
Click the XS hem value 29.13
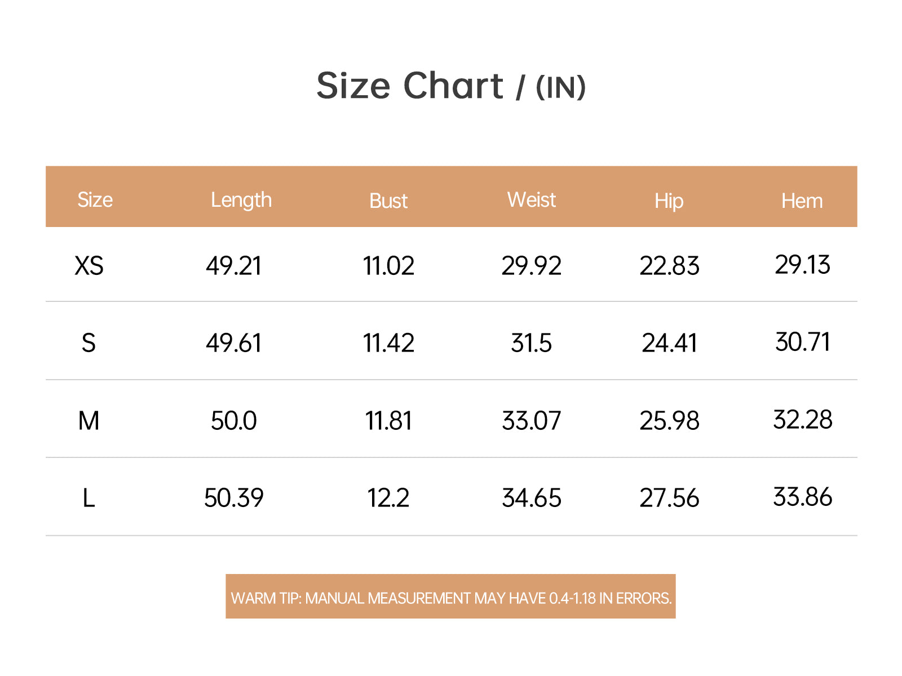[x=802, y=264]
